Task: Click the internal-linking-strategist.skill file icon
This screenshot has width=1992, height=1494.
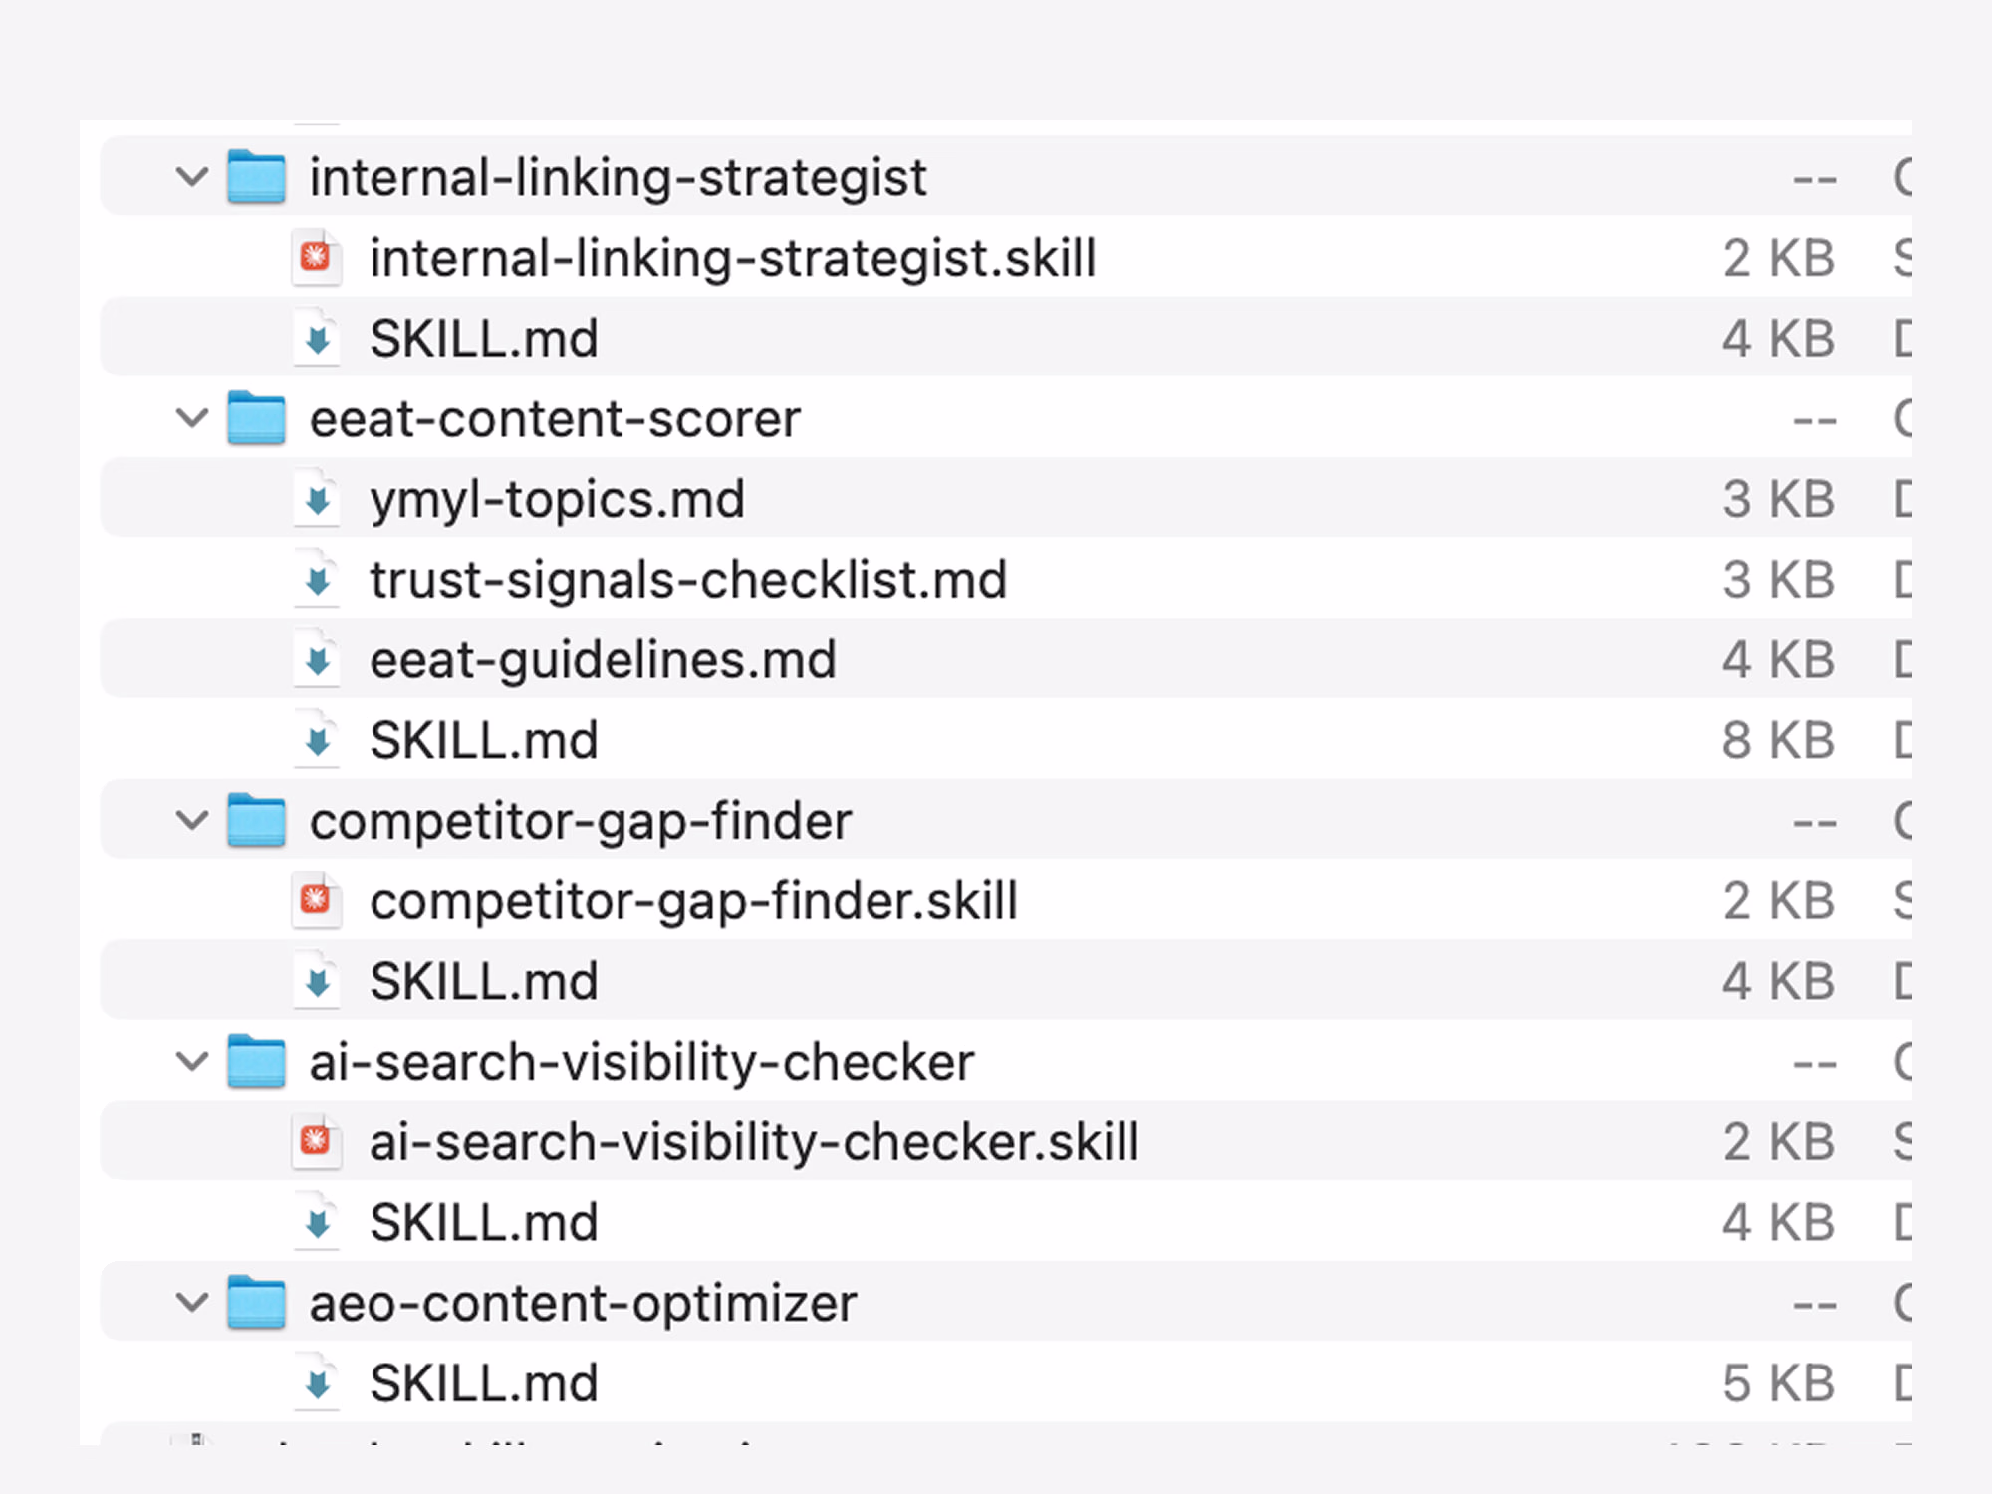Action: click(317, 258)
